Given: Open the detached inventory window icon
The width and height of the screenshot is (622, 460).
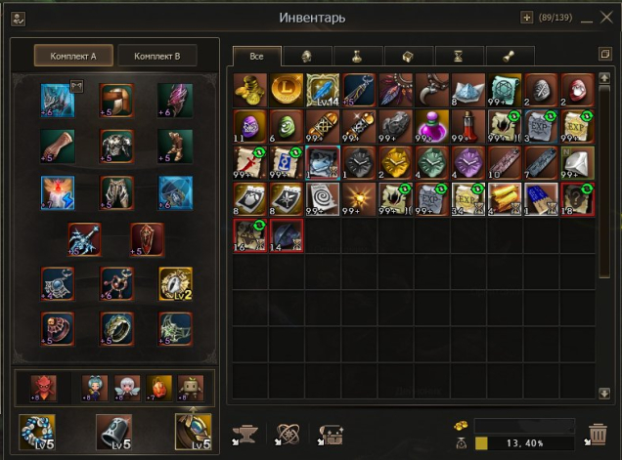Looking at the screenshot, I should 605,54.
